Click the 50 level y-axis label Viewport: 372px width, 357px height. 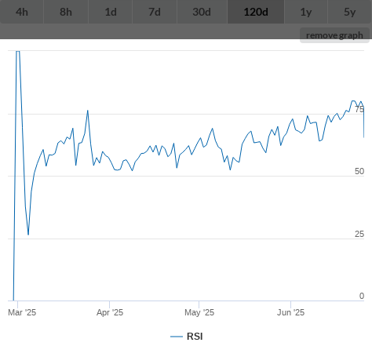pyautogui.click(x=359, y=171)
